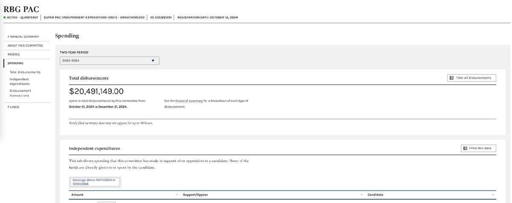Click the minus icon beside Candidate column
This screenshot has width=512, height=203.
click(492, 194)
